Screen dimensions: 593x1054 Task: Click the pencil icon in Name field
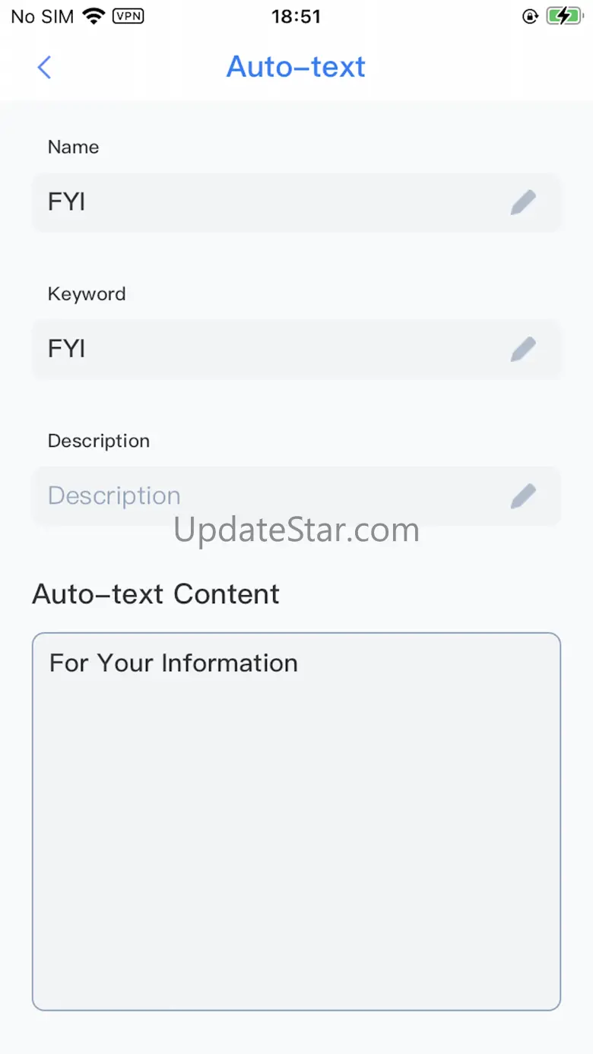(x=523, y=202)
